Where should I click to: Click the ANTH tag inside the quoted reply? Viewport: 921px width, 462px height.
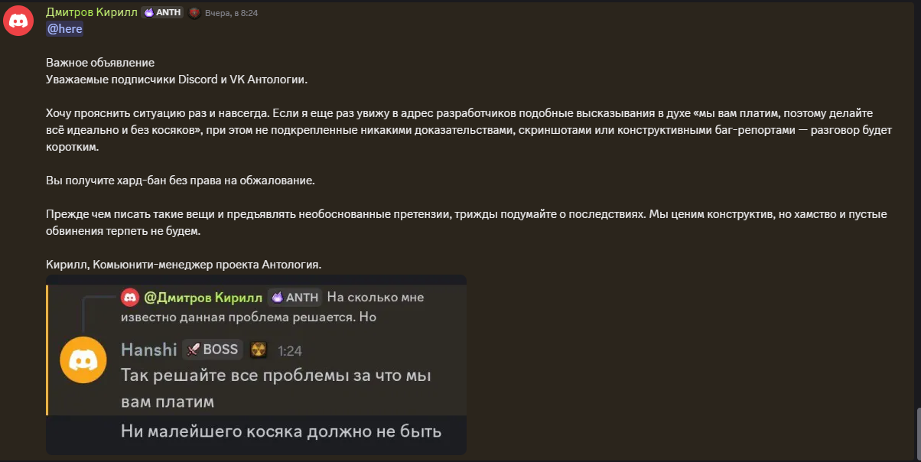tap(295, 297)
